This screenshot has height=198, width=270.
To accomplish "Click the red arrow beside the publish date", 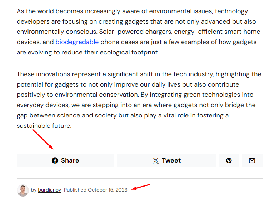I will pyautogui.click(x=140, y=187).
